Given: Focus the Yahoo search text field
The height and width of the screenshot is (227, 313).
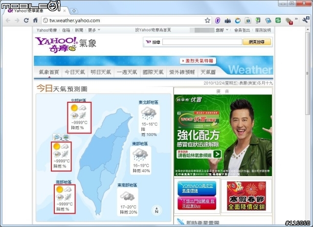Looking at the screenshot, I should [202, 42].
